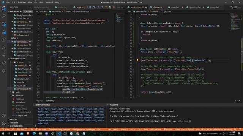Open the Help menu
This screenshot has height=136, width=243.
pyautogui.click(x=57, y=2)
